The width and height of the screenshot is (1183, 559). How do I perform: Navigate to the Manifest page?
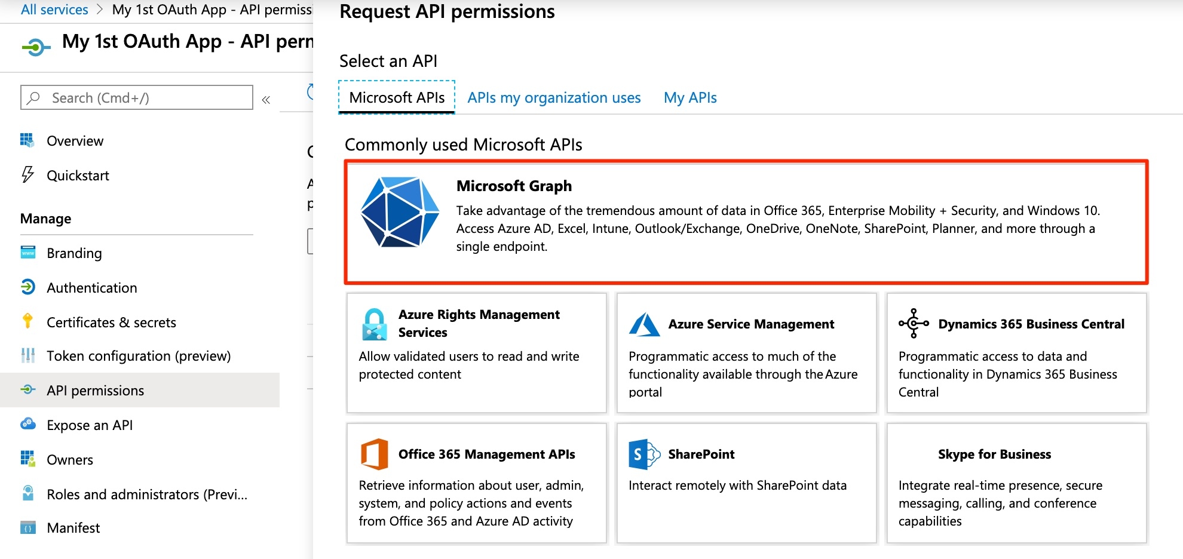click(73, 528)
